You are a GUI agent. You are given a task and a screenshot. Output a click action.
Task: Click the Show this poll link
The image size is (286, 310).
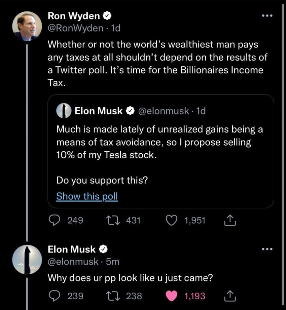(87, 196)
